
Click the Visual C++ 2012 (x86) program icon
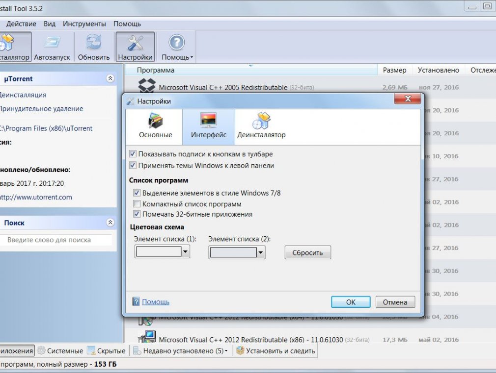[x=147, y=337]
